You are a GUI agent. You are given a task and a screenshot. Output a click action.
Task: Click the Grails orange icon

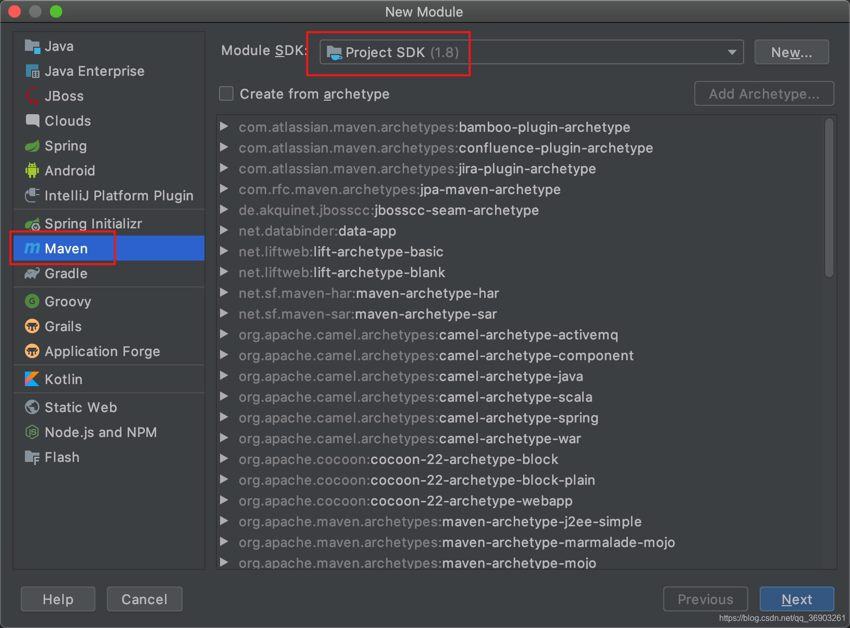(x=32, y=326)
